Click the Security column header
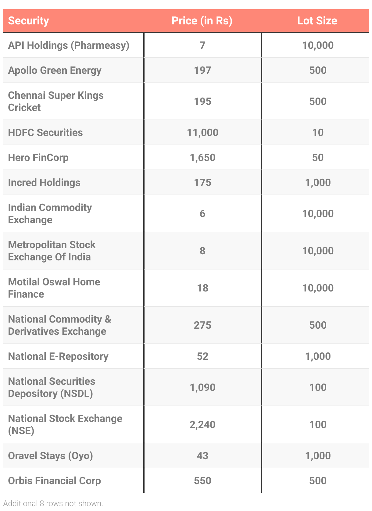 click(x=28, y=21)
